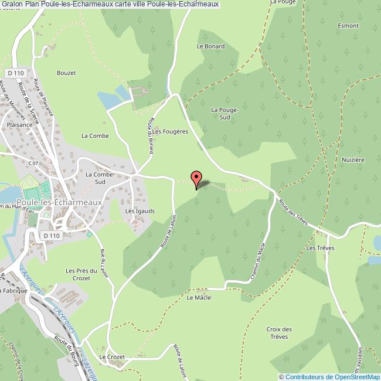This screenshot has height=381, width=381.
Task: Click the Bouzet place label
Action: [x=66, y=73]
